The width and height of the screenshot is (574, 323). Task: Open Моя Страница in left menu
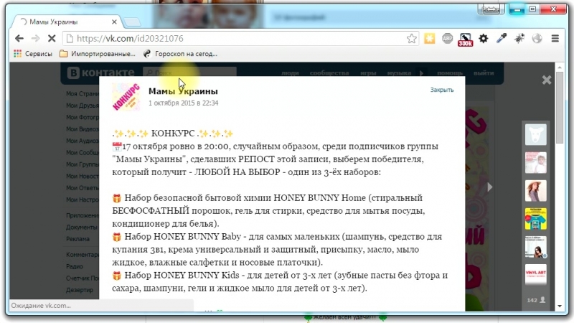tap(83, 94)
